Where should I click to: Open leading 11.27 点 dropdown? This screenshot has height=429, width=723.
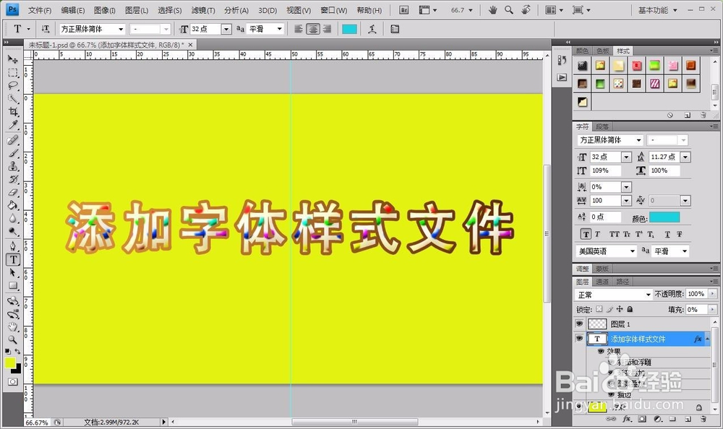(685, 157)
